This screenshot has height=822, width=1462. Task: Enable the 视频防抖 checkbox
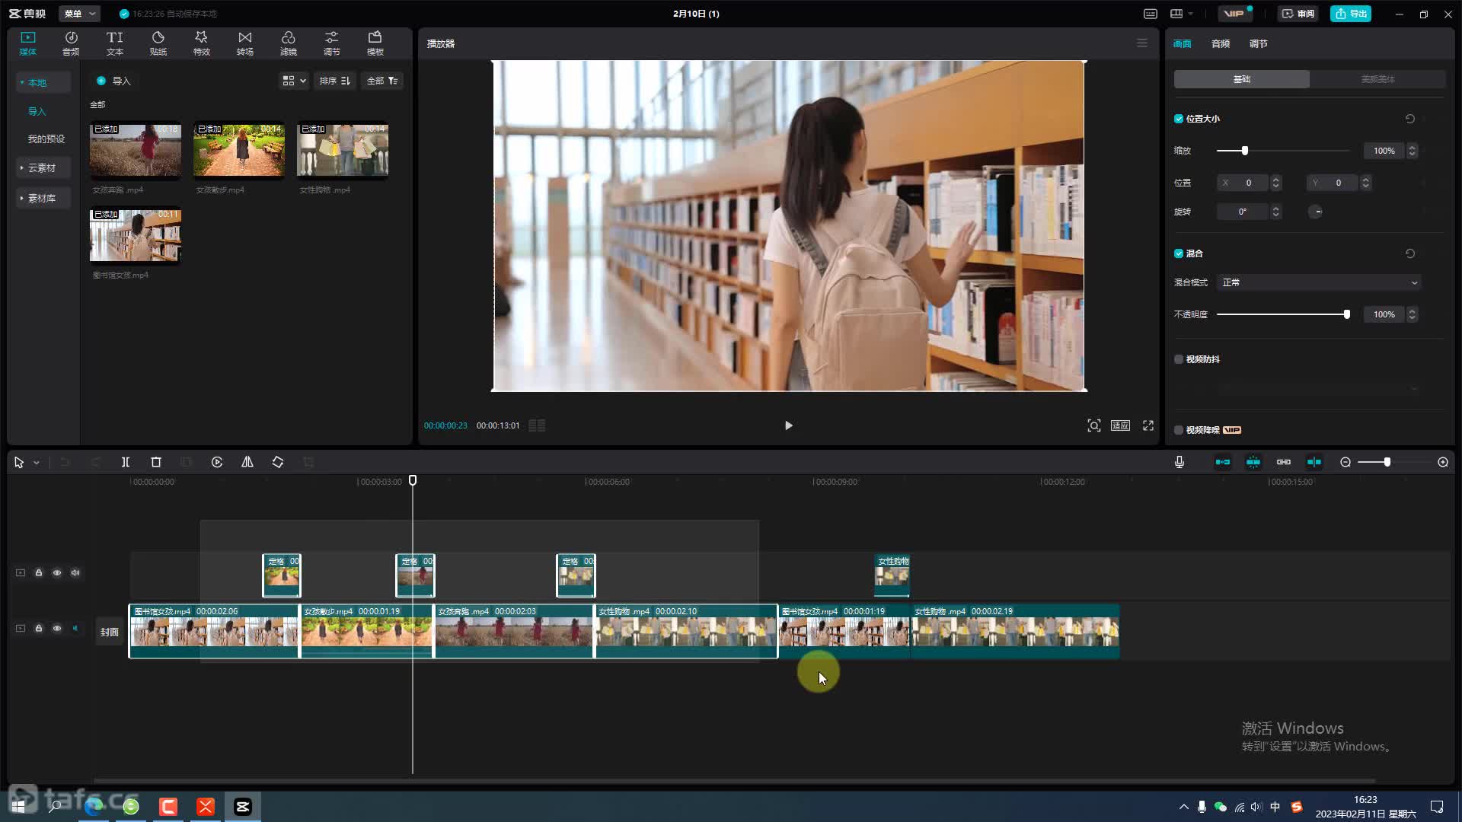pos(1179,359)
